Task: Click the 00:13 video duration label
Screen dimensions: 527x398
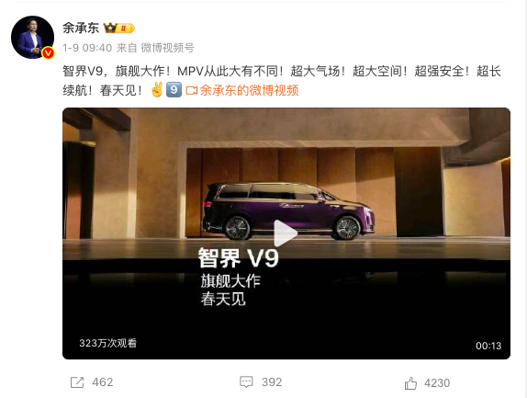Action: pos(488,346)
